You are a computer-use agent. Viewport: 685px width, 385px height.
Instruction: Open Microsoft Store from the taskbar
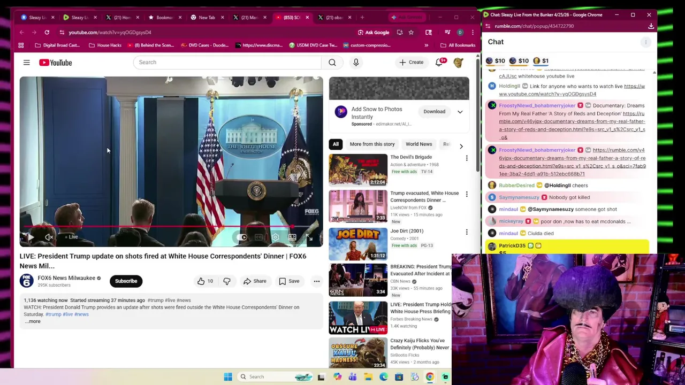pyautogui.click(x=399, y=377)
